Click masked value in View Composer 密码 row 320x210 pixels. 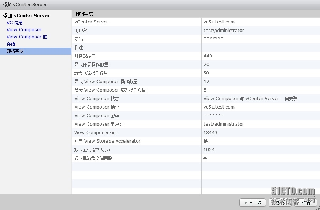[214, 115]
